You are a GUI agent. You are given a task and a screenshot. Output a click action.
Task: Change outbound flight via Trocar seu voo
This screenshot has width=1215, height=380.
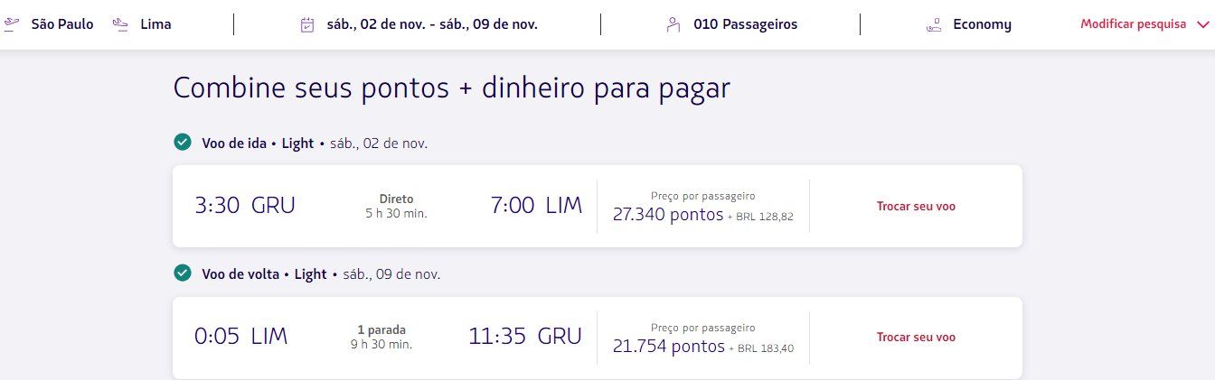915,206
